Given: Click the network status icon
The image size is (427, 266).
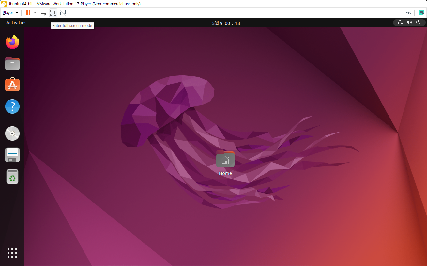Looking at the screenshot, I should click(x=400, y=22).
